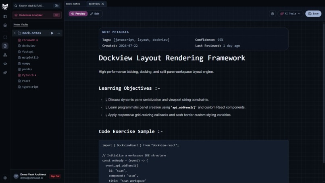The height and width of the screenshot is (183, 325).
Task: Click the AST badge
Action: point(56,15)
